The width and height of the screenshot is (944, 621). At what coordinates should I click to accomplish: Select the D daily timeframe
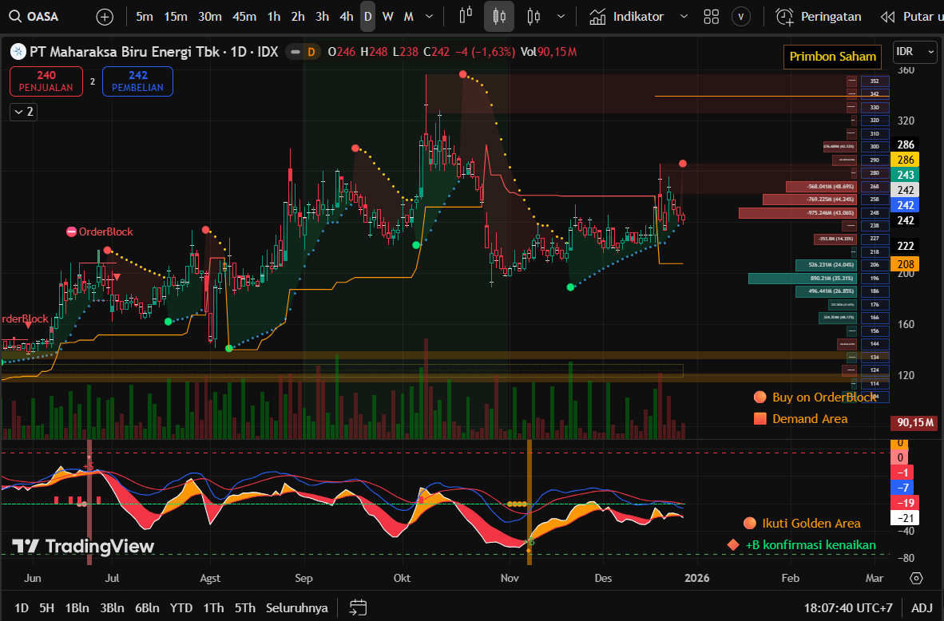(x=367, y=17)
